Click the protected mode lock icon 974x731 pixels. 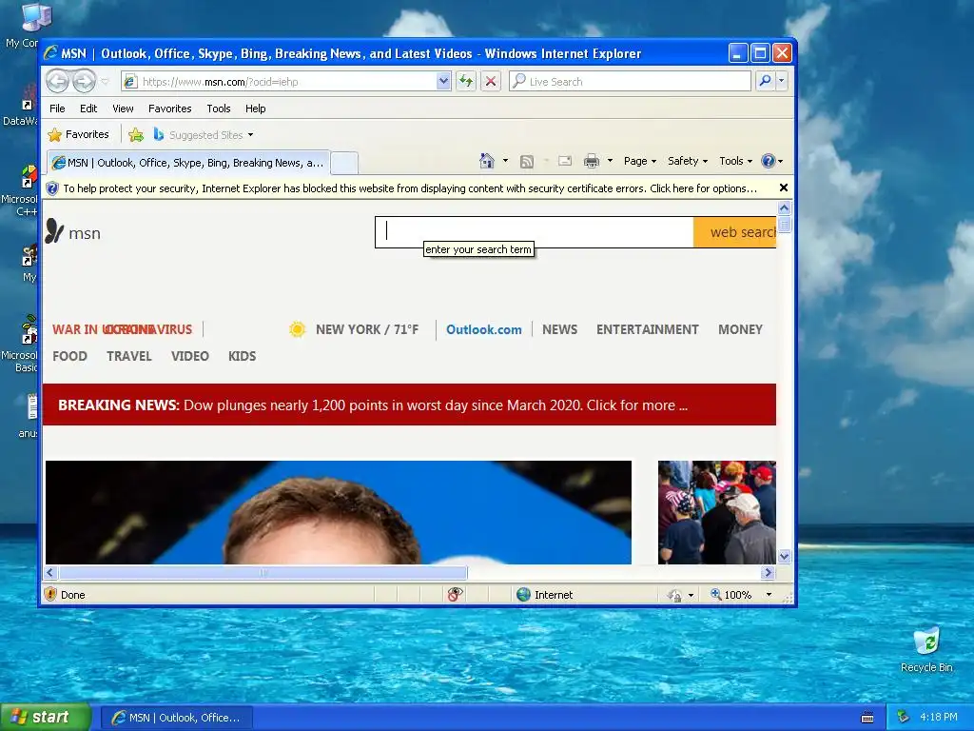pos(674,595)
